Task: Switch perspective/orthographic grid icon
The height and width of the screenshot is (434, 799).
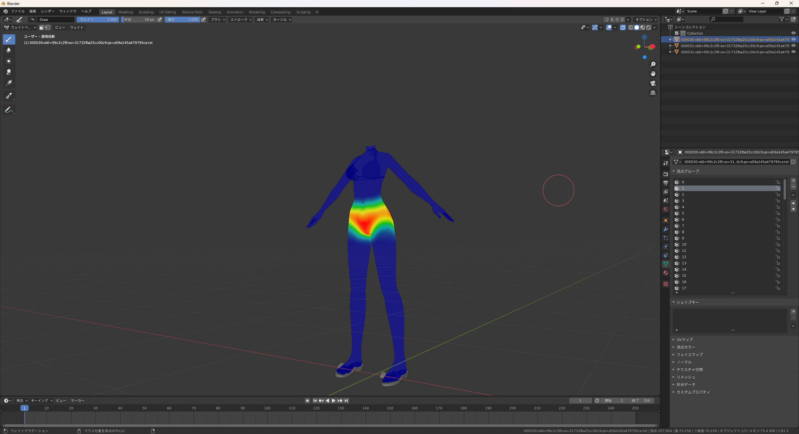Action: point(653,93)
